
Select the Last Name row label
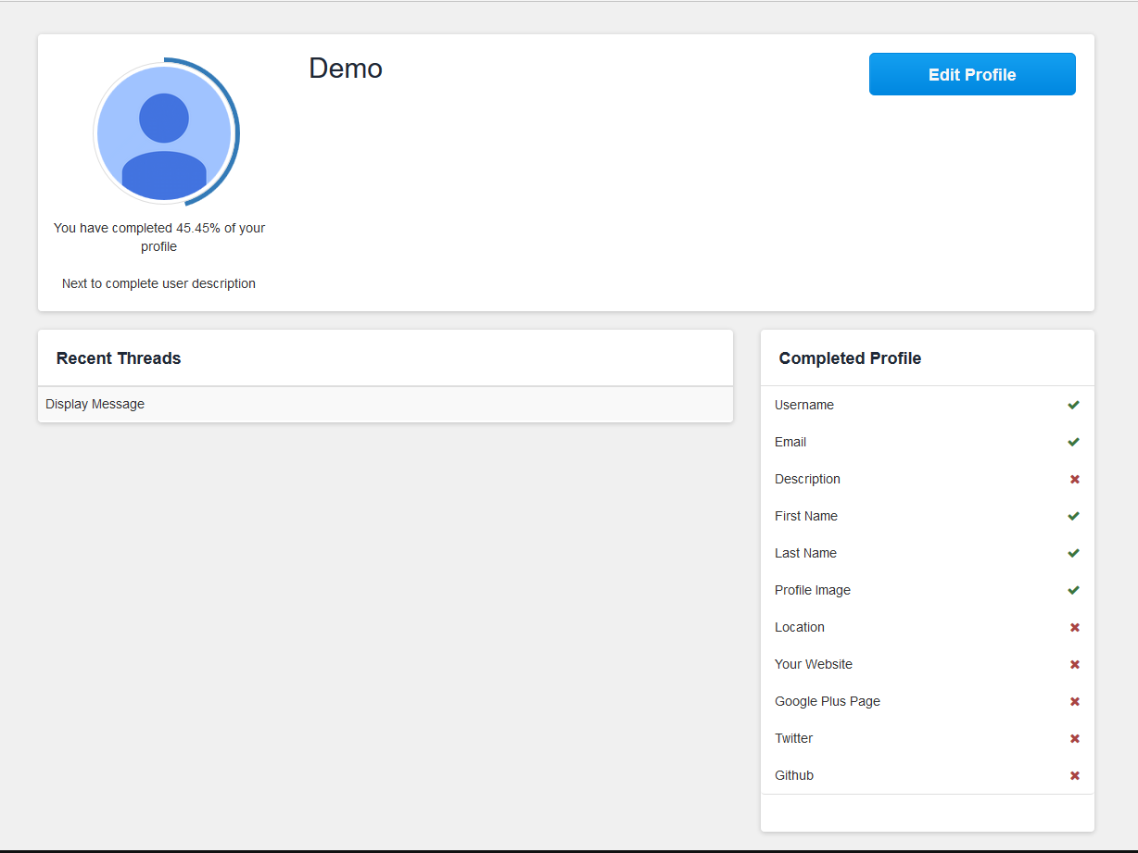tap(805, 553)
